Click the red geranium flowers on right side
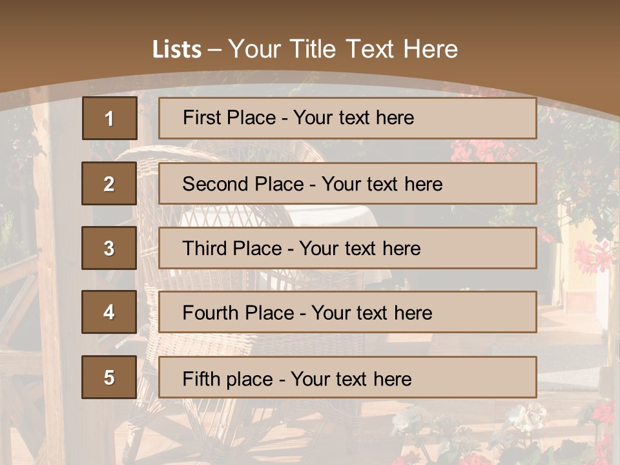 (x=591, y=255)
